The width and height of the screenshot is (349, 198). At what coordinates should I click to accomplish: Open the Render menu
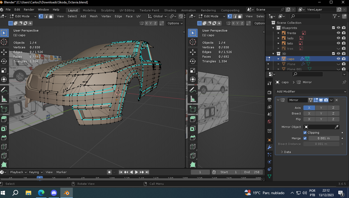click(29, 10)
